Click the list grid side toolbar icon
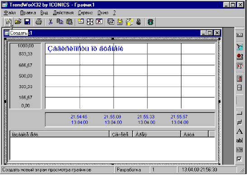247x175 pixels. (239, 150)
